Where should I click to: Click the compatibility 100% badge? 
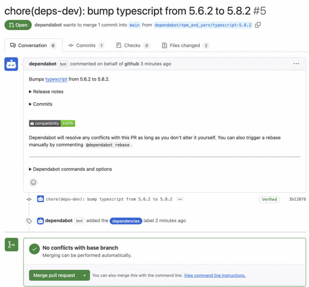click(x=52, y=123)
